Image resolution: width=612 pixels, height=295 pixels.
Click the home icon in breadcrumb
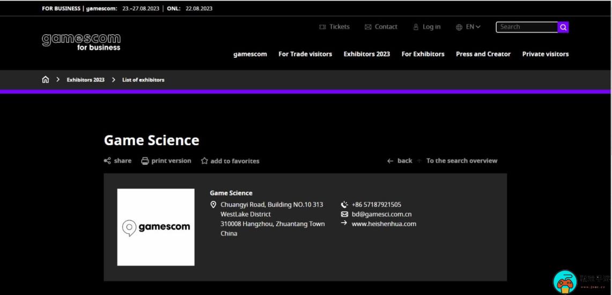pos(46,79)
